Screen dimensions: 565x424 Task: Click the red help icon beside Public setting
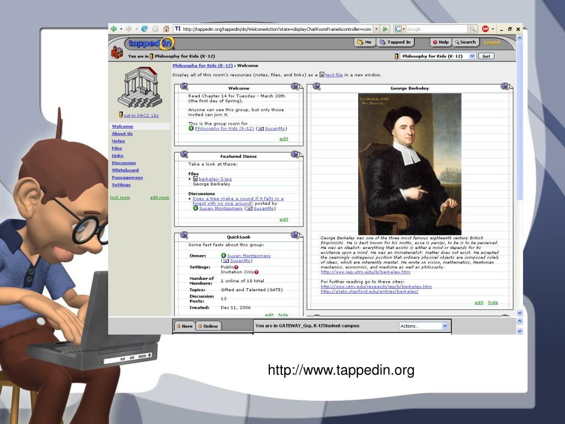[x=236, y=267]
